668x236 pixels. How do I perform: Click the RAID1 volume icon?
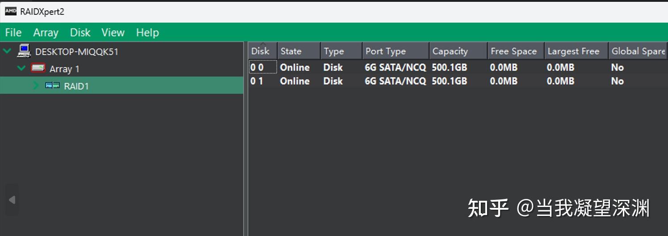(x=52, y=85)
